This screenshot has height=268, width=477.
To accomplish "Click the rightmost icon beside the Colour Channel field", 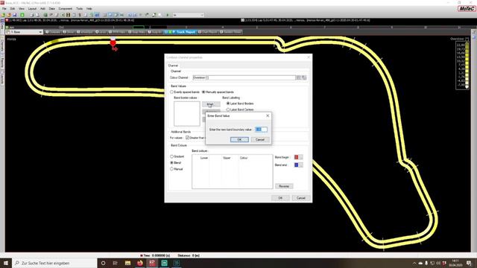I will tap(304, 77).
